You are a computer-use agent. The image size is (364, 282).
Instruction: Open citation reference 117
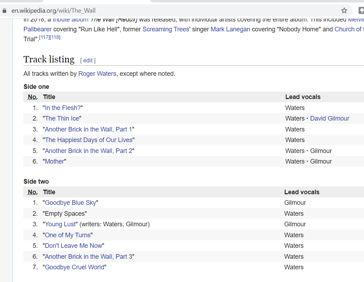[x=44, y=37]
